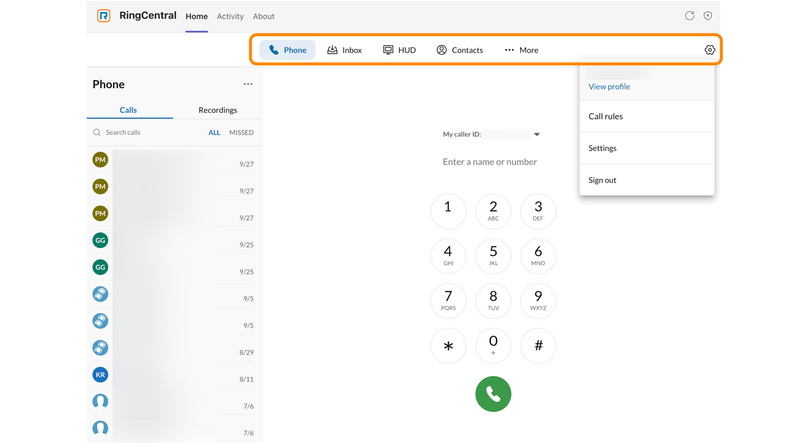
Task: Dial digit 5 JKL on the keypad
Action: pos(493,256)
